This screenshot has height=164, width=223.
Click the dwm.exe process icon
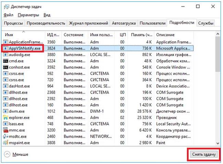(x=5, y=111)
